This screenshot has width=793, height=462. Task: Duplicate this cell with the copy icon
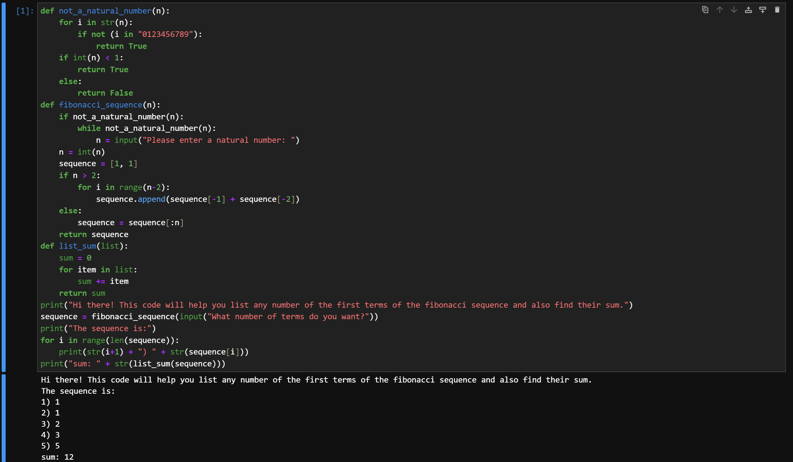[705, 10]
